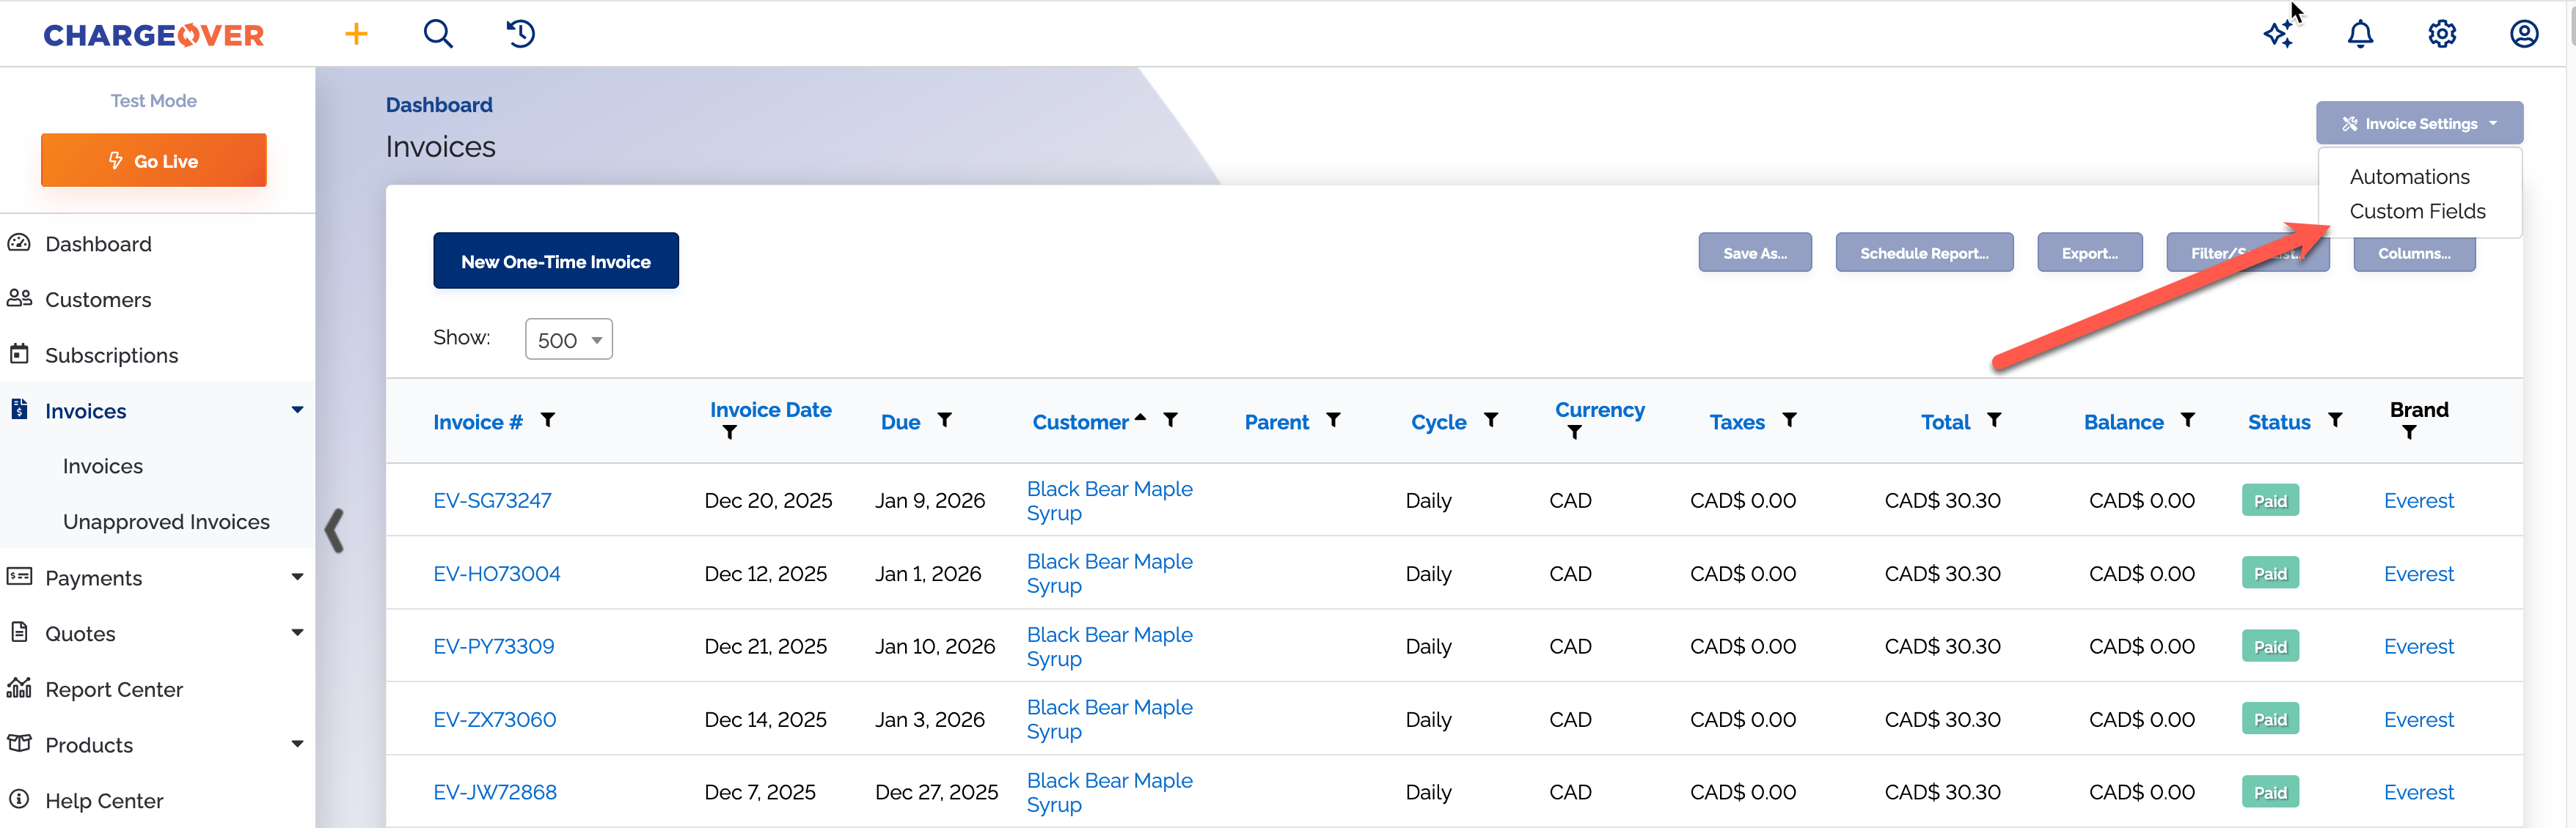
Task: Select Custom Fields from the dropdown menu
Action: [x=2417, y=211]
